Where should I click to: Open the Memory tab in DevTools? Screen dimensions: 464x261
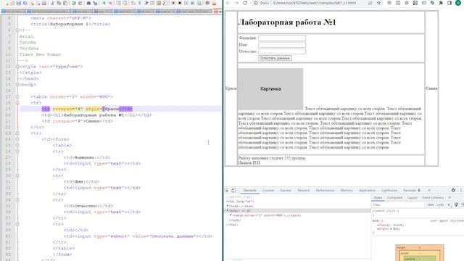(x=347, y=190)
